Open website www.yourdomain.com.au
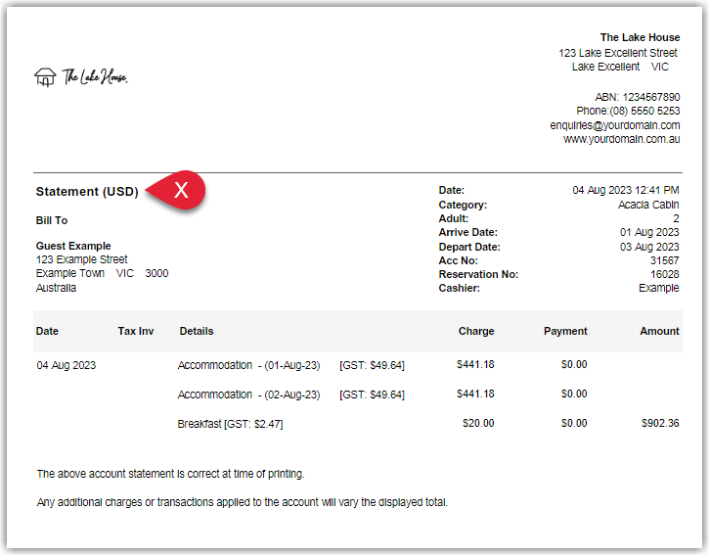 point(621,139)
